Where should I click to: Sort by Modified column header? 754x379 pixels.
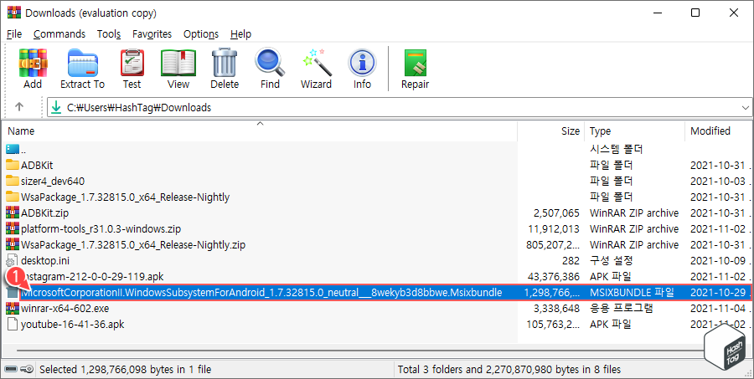(718, 131)
